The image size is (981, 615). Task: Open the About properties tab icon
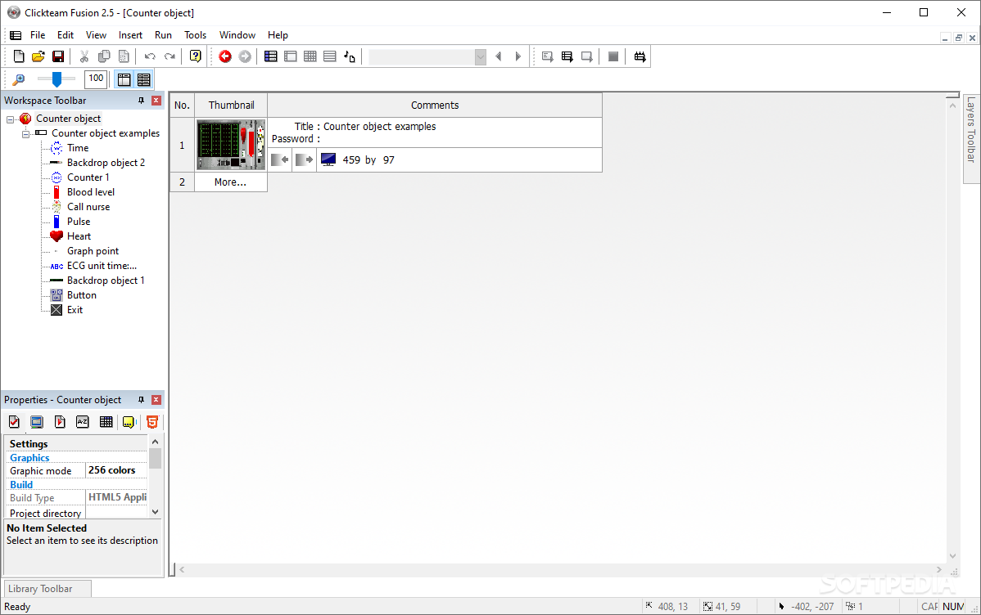tap(129, 422)
